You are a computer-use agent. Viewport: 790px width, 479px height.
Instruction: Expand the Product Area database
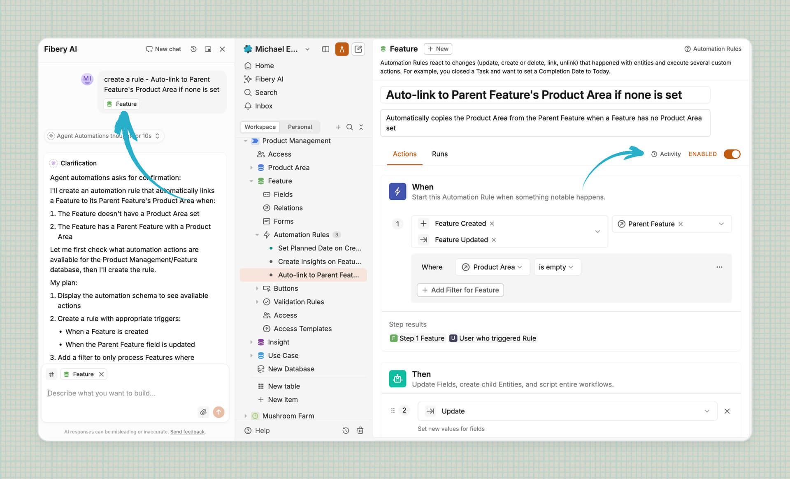[x=251, y=167]
